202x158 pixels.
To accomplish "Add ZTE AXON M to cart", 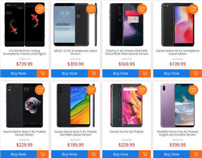I will pyautogui.click(x=43, y=73).
